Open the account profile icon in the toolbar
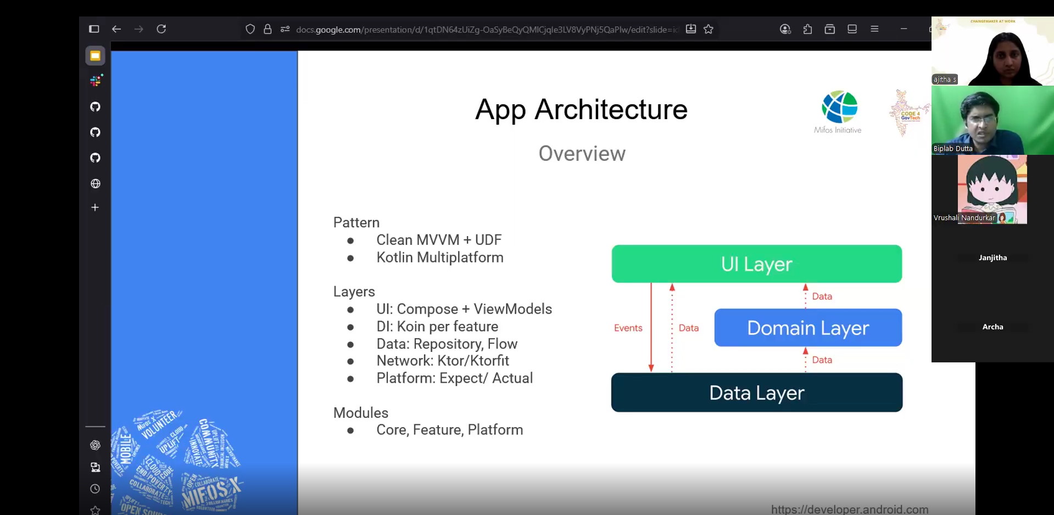Screen dimensions: 1054x515 (x=785, y=29)
